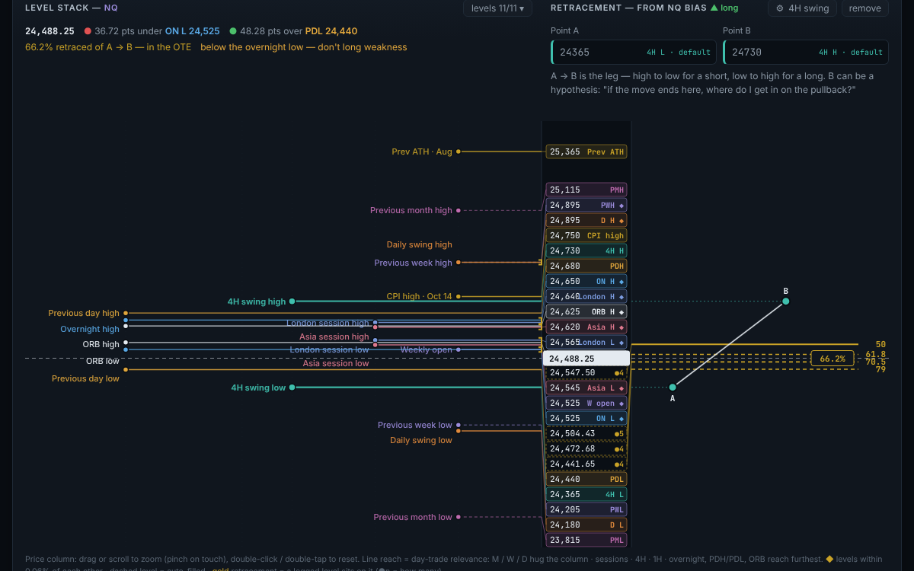Select the 24,180 D L level chip
The width and height of the screenshot is (914, 571).
pyautogui.click(x=586, y=525)
